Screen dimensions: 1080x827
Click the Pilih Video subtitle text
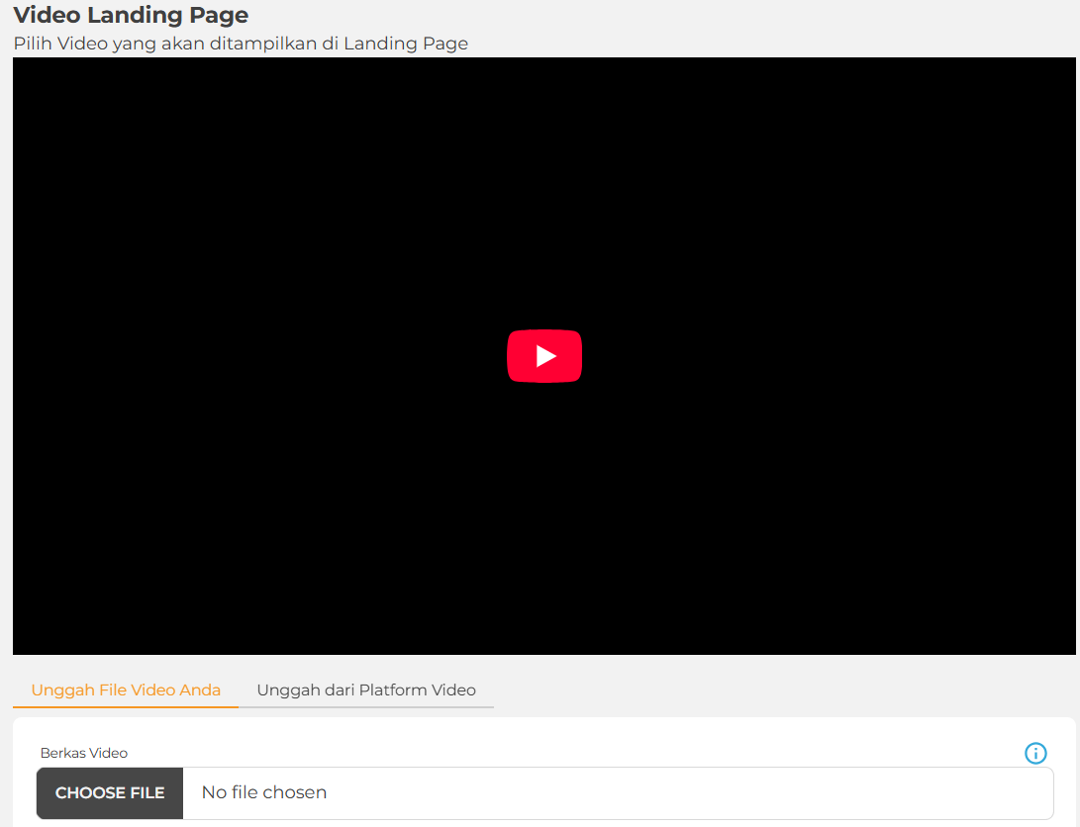241,44
